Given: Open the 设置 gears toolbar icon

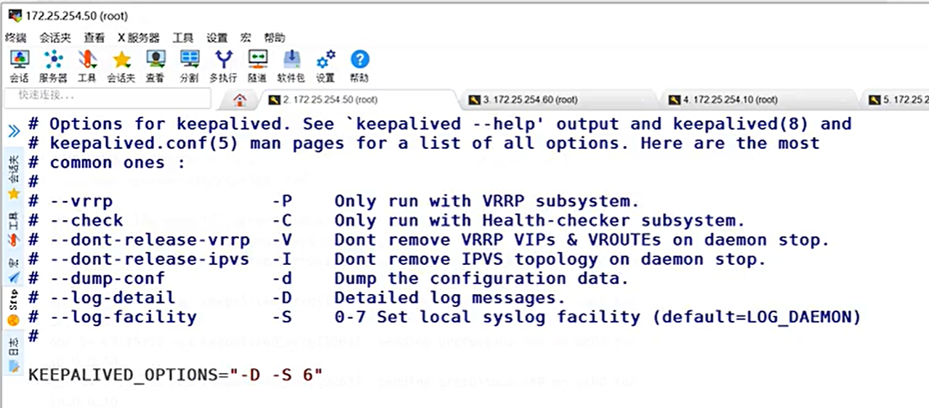Looking at the screenshot, I should (325, 66).
